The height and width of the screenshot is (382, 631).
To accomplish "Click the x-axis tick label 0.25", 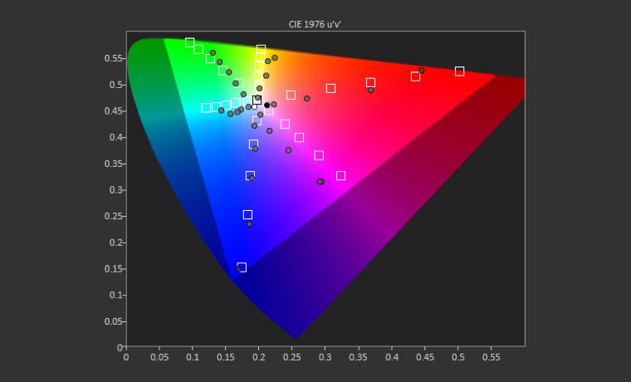I will pyautogui.click(x=292, y=357).
